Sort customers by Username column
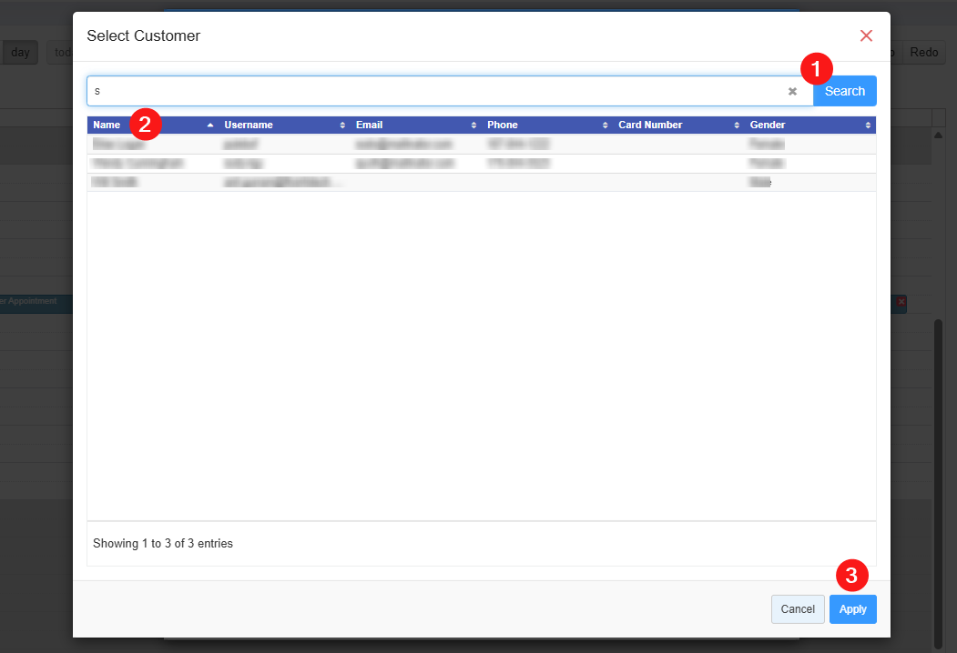 tap(282, 126)
